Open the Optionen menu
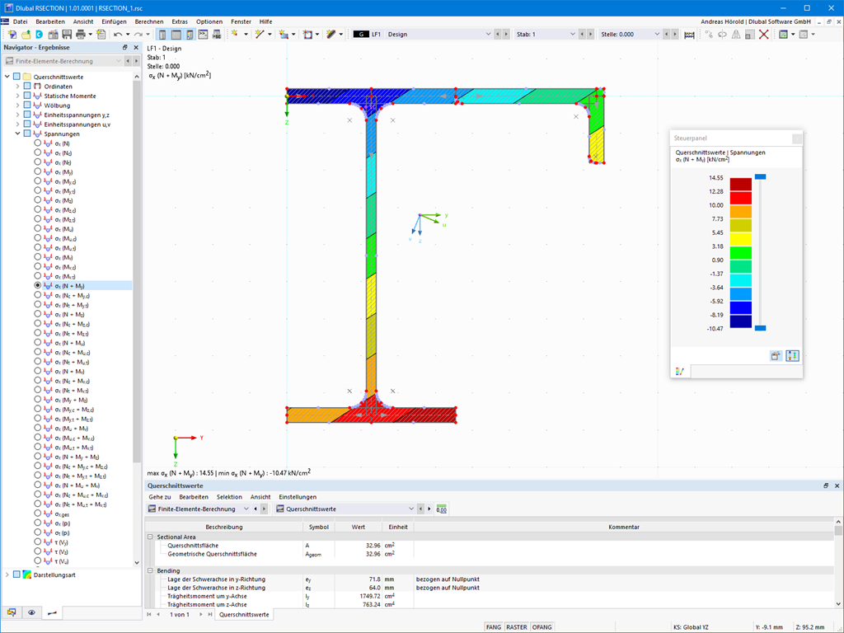This screenshot has width=844, height=633. tap(209, 21)
